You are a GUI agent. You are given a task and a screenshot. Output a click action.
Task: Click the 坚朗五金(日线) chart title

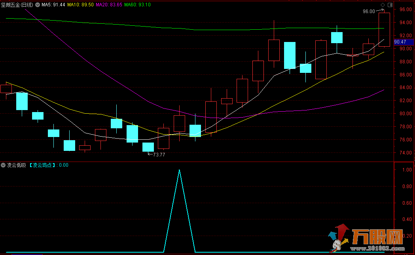point(17,5)
